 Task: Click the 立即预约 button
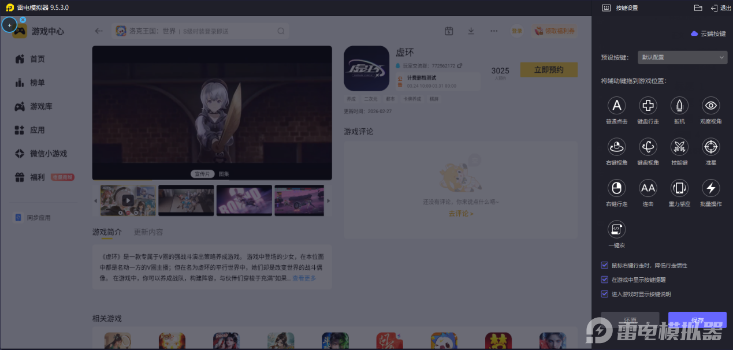pos(549,70)
